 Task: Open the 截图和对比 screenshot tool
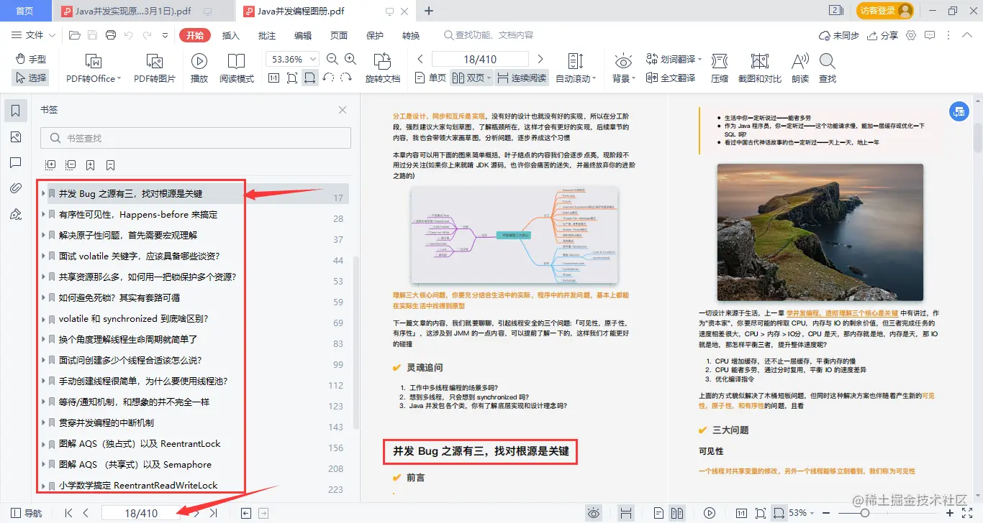[x=759, y=68]
